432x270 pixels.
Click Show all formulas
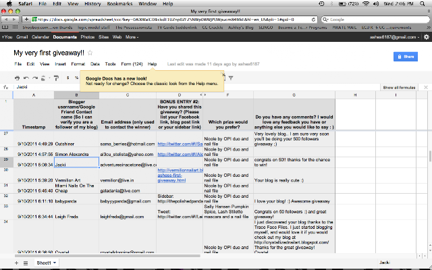click(399, 87)
